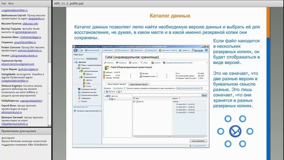
Task: Click the Чат (Все) panel header
Action: click(26, 3)
